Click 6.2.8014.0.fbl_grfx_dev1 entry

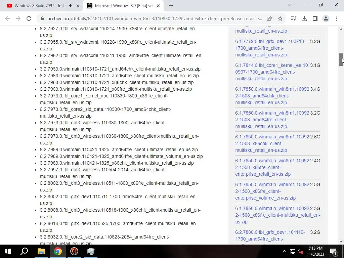119,227
